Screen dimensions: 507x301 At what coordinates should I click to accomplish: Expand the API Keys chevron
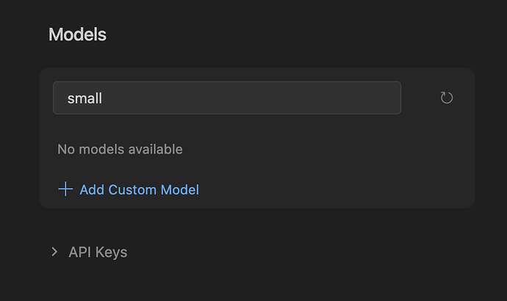point(54,252)
